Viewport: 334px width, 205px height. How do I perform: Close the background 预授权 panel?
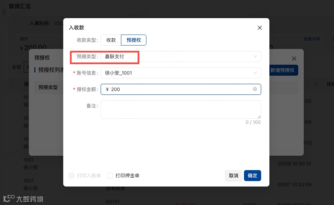[294, 59]
